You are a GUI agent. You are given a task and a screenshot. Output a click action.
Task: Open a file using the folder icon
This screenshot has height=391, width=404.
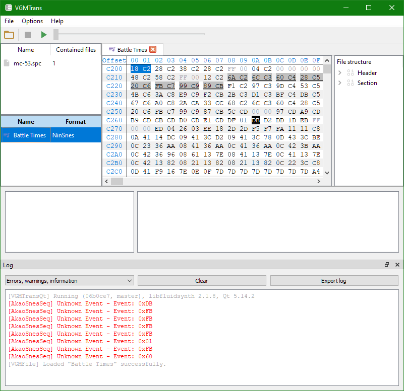coord(9,34)
